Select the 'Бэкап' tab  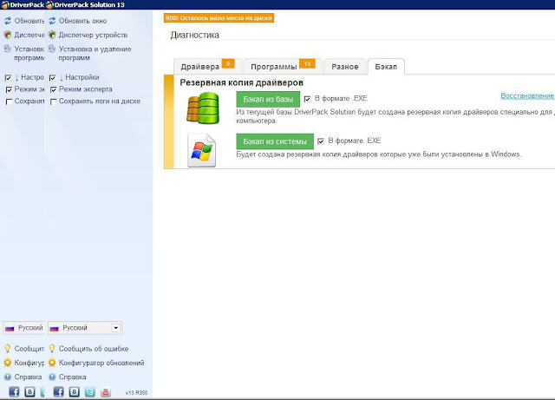click(x=386, y=67)
